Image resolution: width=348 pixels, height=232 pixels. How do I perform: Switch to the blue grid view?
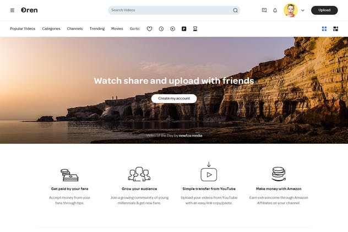[324, 29]
